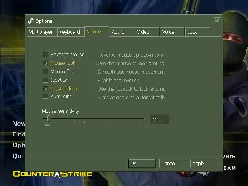
Task: Turn on the Auto-Aim checkbox
Action: (46, 96)
